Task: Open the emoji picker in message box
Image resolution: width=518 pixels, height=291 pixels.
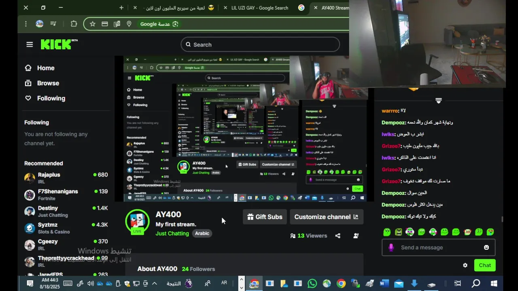Action: pyautogui.click(x=486, y=247)
